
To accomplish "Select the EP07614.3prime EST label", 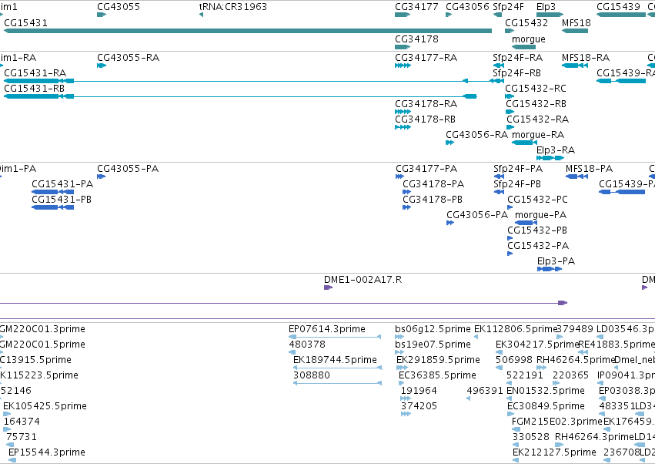I will [x=327, y=329].
